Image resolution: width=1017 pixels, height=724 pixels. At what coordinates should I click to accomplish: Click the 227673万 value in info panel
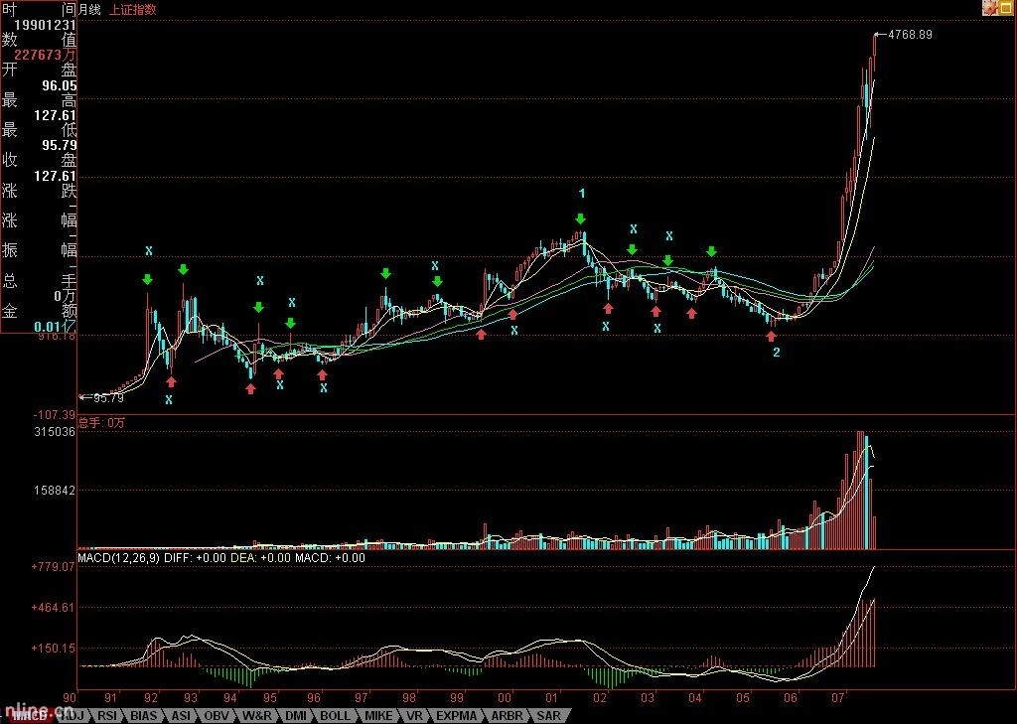pyautogui.click(x=45, y=56)
